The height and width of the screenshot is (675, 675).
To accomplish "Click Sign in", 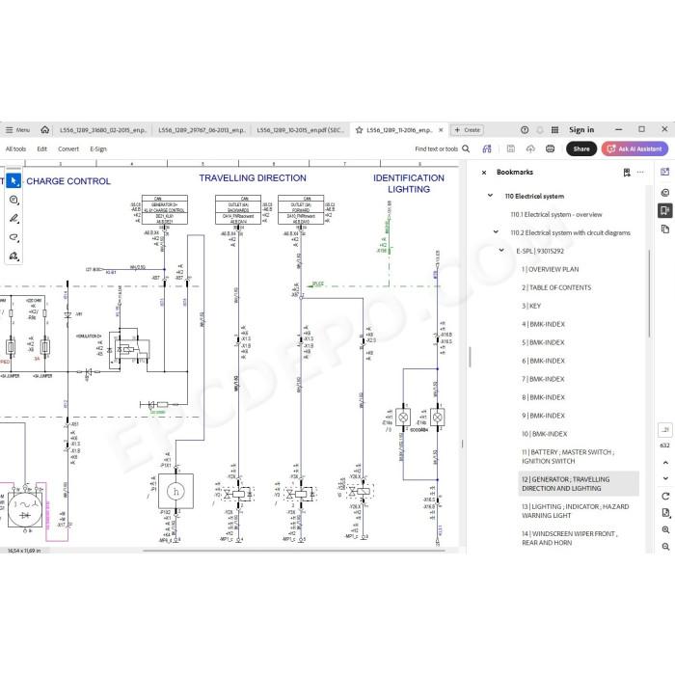I will tap(581, 129).
